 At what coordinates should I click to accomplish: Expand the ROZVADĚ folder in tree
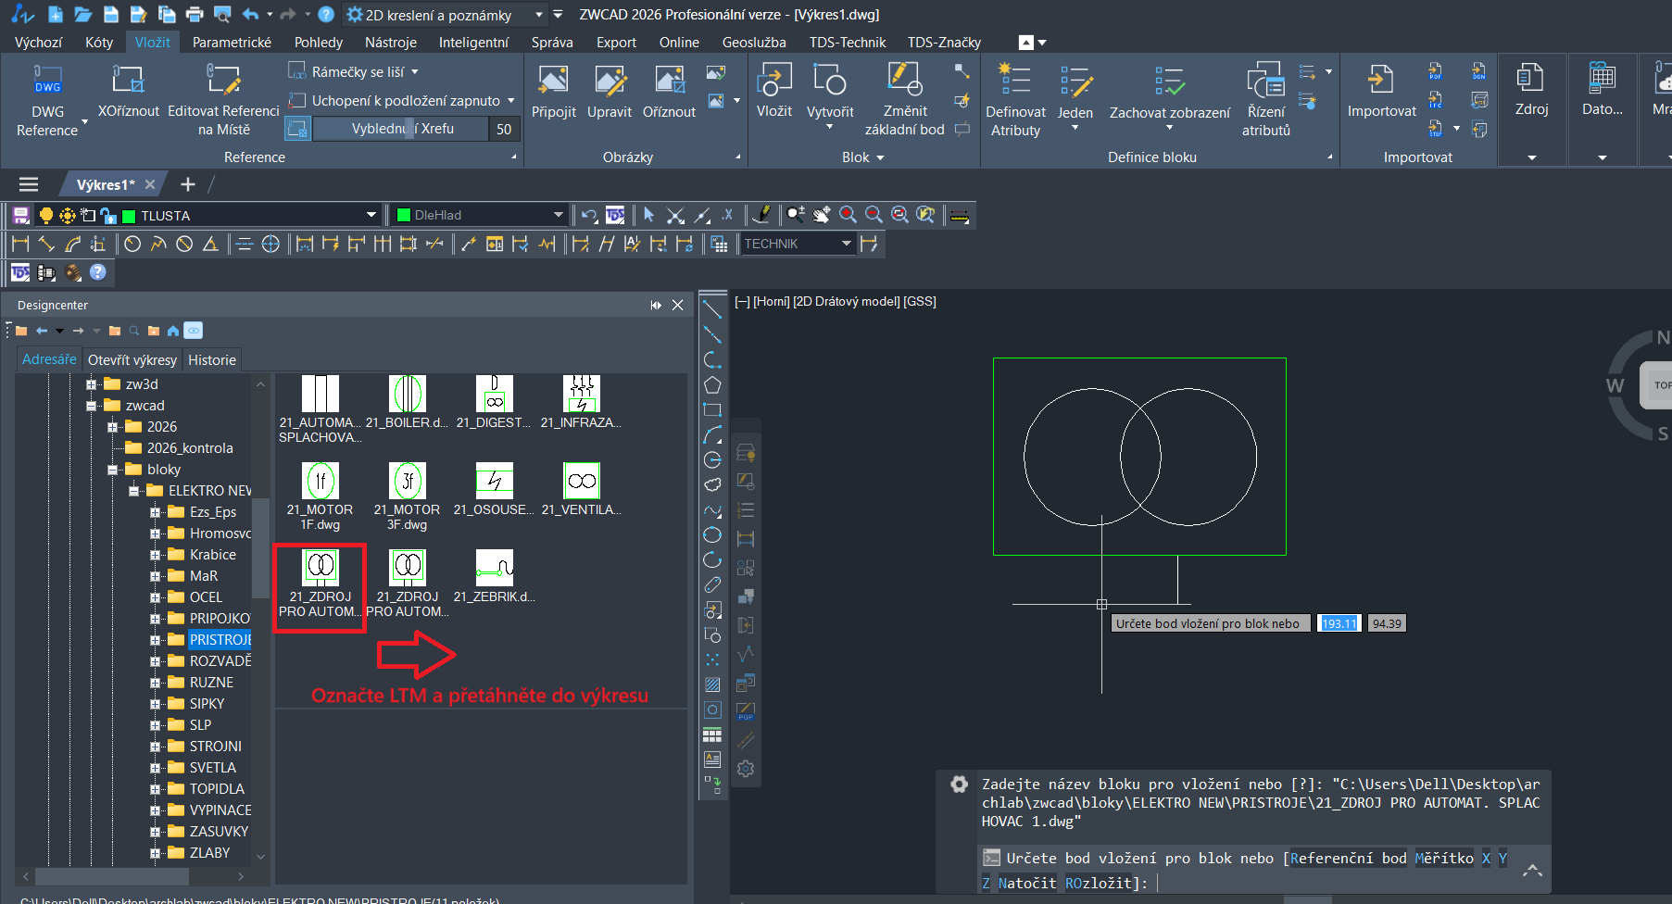(x=156, y=661)
